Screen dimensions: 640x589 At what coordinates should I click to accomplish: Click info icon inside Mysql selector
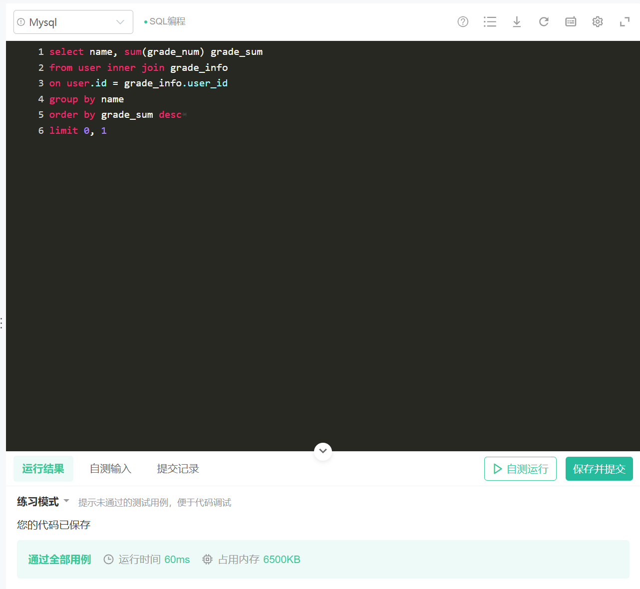coord(21,22)
